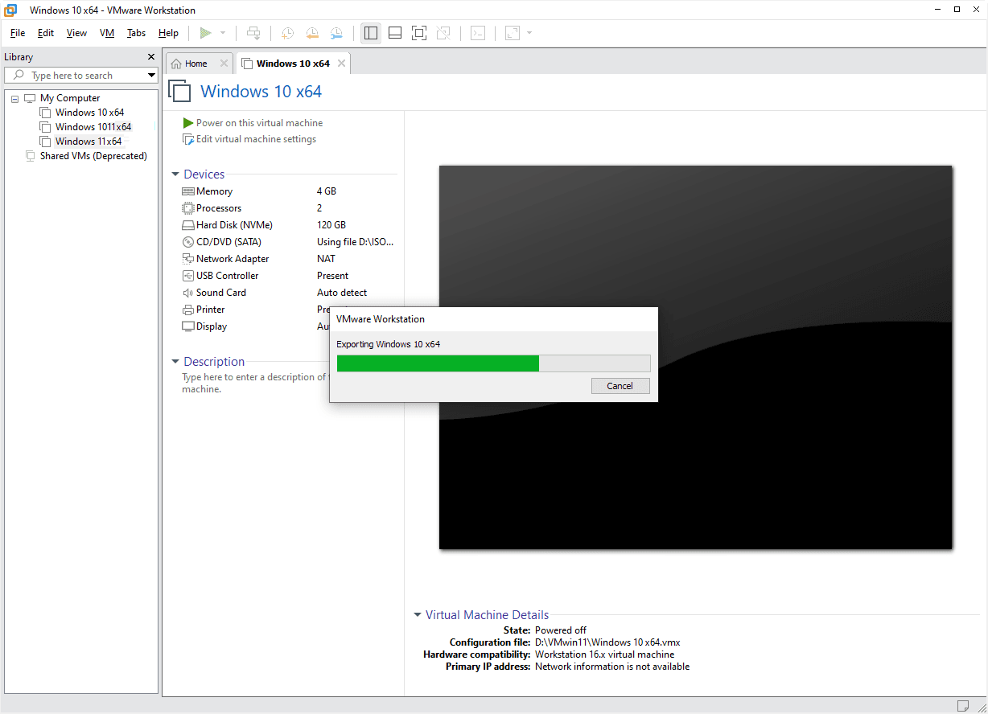The width and height of the screenshot is (988, 714).
Task: Click the My Computer monitor icon
Action: [30, 98]
